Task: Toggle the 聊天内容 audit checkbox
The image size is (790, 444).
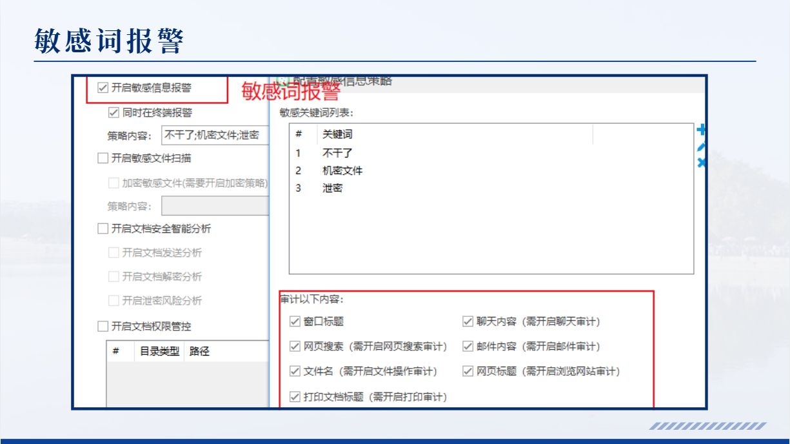Action: (468, 321)
